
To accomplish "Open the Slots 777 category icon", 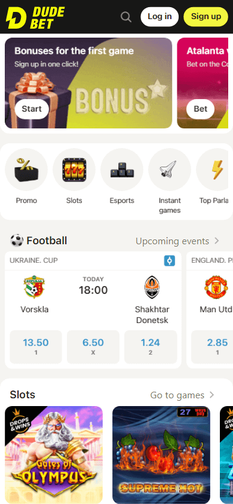I will [74, 170].
